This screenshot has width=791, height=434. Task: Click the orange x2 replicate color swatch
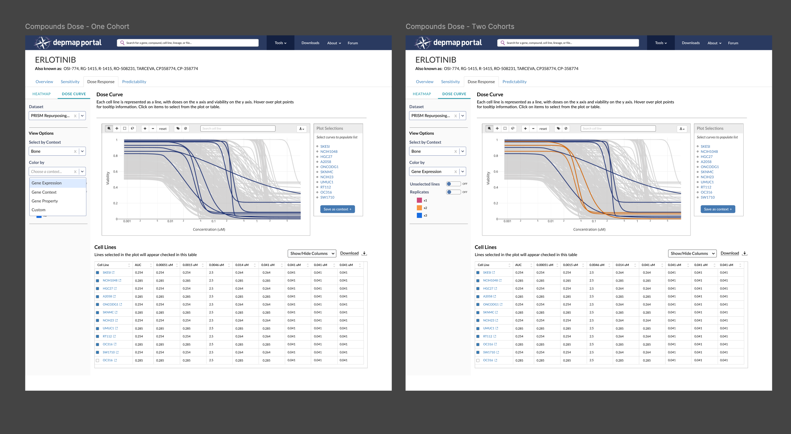point(419,208)
